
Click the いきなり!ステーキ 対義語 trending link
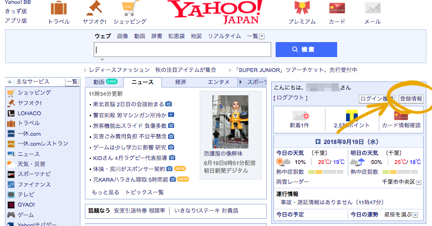coord(206,210)
